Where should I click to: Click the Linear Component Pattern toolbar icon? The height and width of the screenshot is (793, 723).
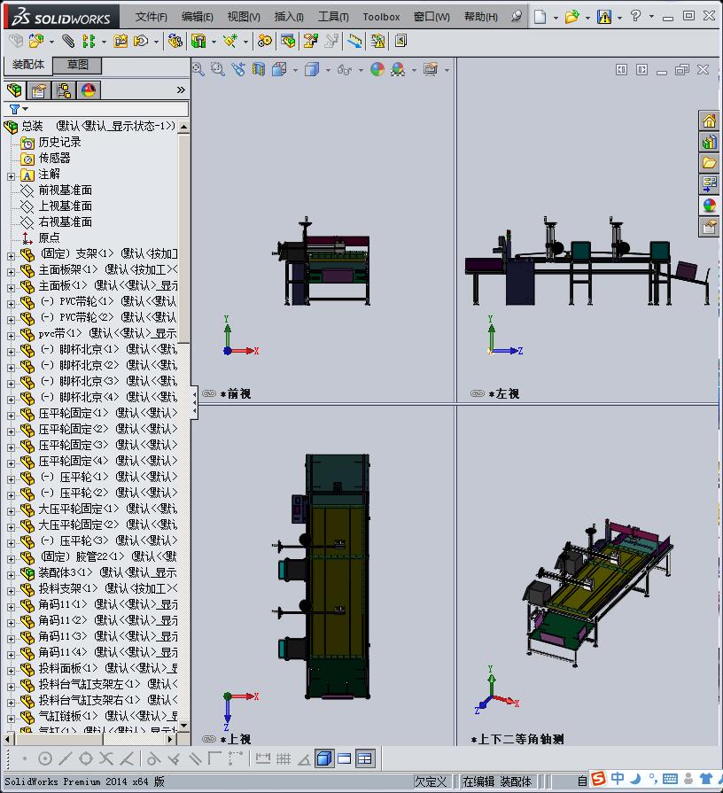[x=89, y=41]
